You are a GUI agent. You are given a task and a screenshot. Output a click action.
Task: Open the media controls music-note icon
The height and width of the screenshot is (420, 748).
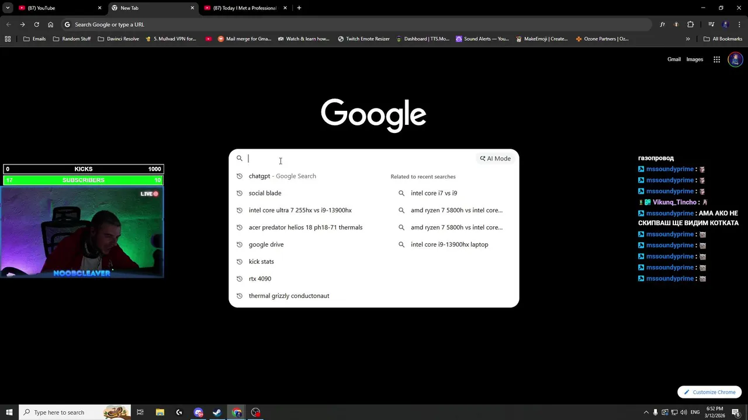coord(711,24)
